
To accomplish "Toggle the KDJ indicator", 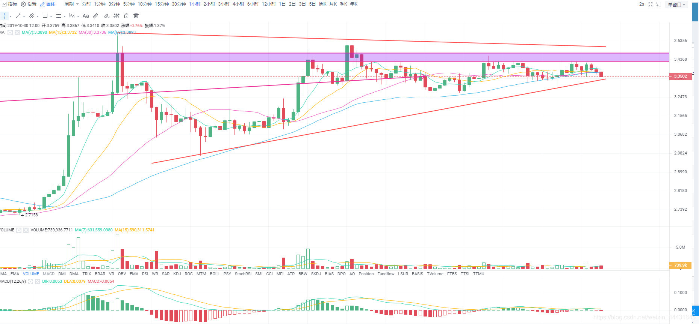I will pyautogui.click(x=177, y=274).
